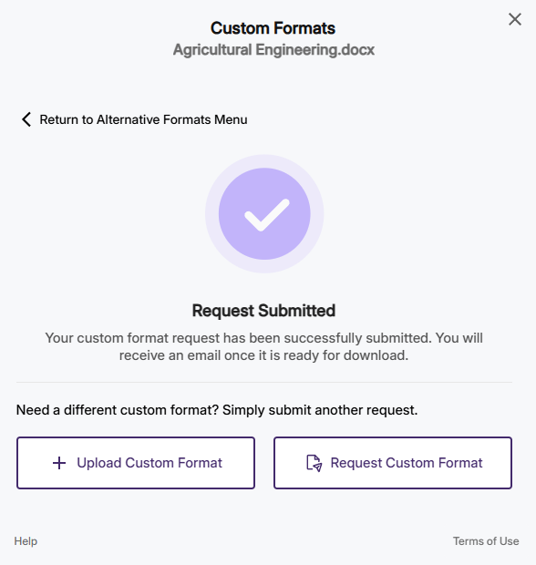
Task: Click the Agricultural Engineering.docx file name
Action: click(273, 50)
